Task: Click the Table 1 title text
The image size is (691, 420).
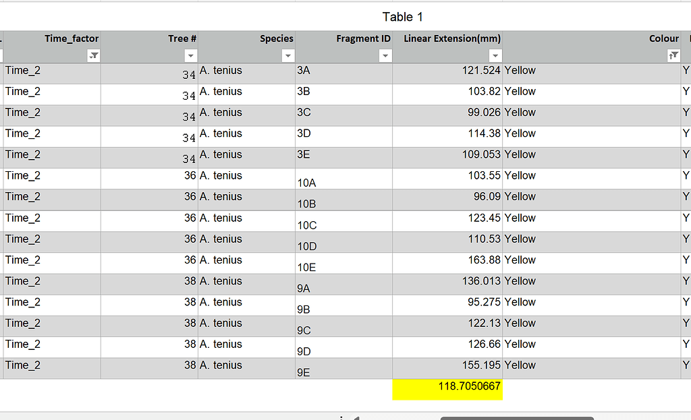Action: pyautogui.click(x=403, y=17)
